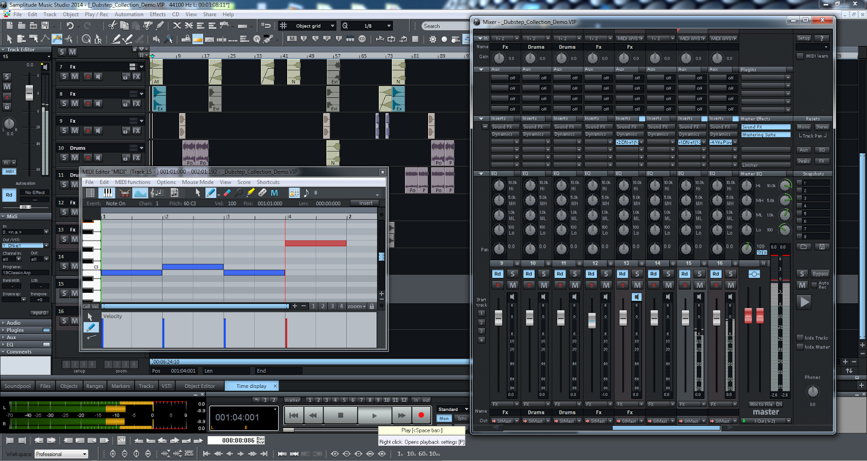Click the large play button in the Mixer master section
The width and height of the screenshot is (867, 461).
(x=804, y=302)
